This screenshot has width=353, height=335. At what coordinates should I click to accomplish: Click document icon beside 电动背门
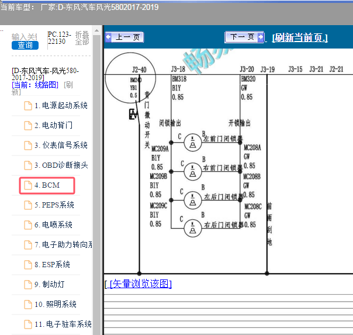28,126
